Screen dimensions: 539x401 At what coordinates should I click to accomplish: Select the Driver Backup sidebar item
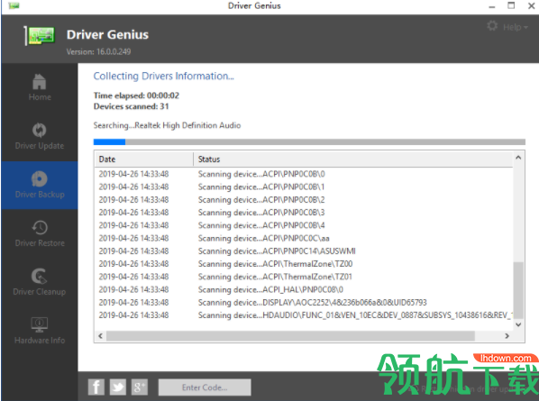[40, 186]
